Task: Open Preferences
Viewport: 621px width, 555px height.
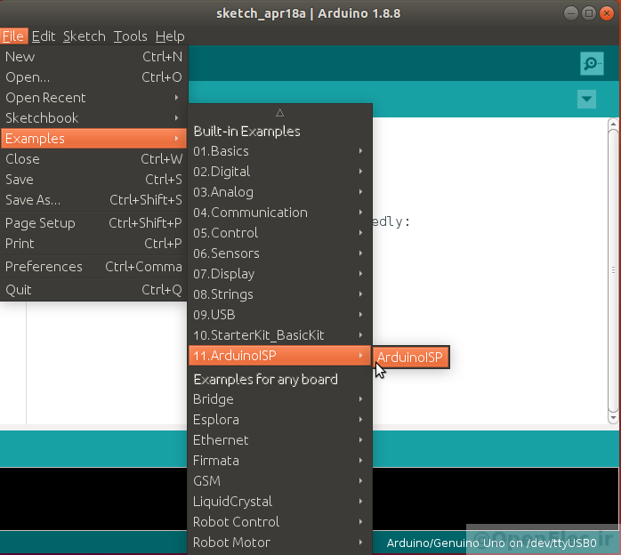Action: (x=94, y=267)
